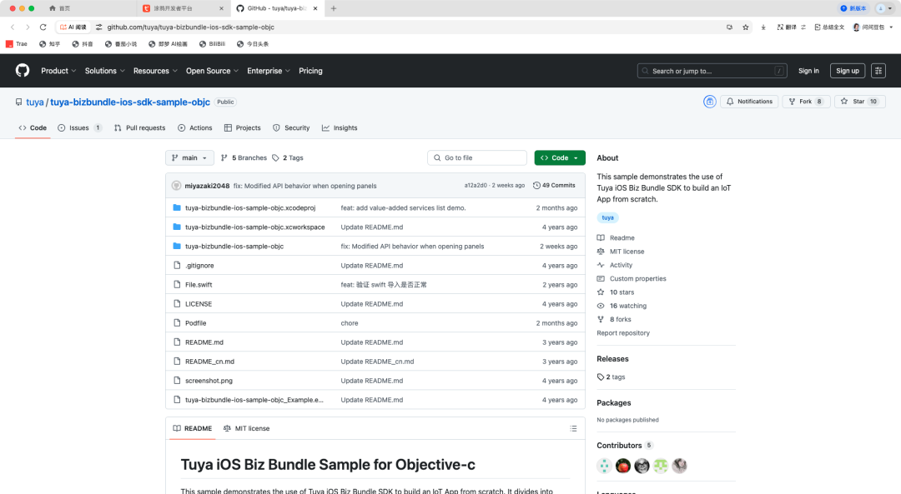The width and height of the screenshot is (901, 494).
Task: Expand the Enterprise menu
Action: pyautogui.click(x=269, y=71)
